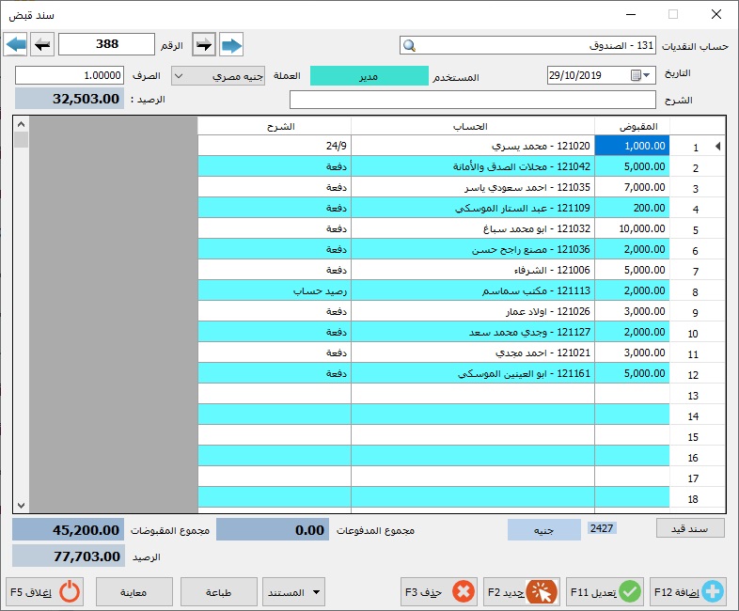
Task: Select account 121021 - احمد مجدي
Action: pyautogui.click(x=473, y=352)
